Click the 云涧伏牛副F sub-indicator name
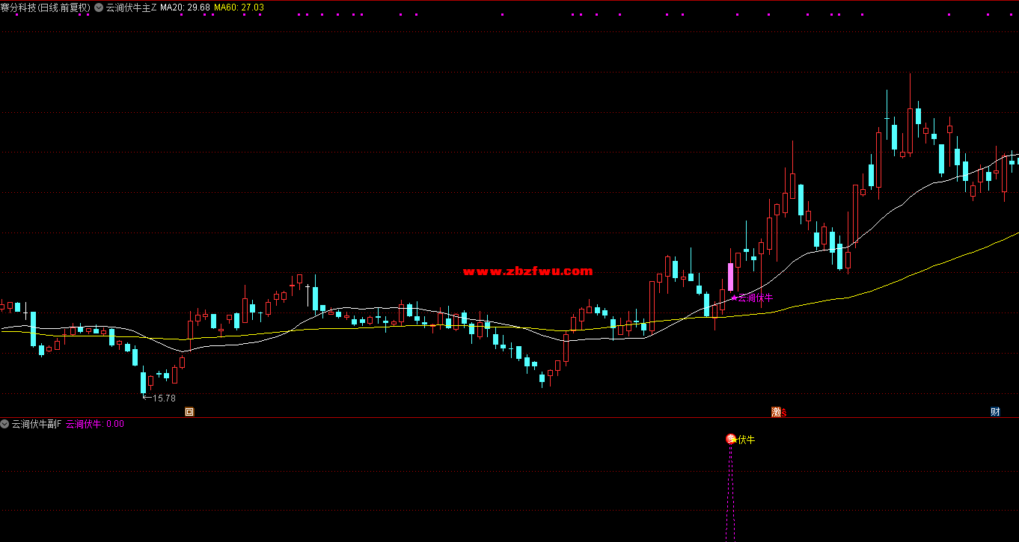The image size is (1019, 542). 37,424
